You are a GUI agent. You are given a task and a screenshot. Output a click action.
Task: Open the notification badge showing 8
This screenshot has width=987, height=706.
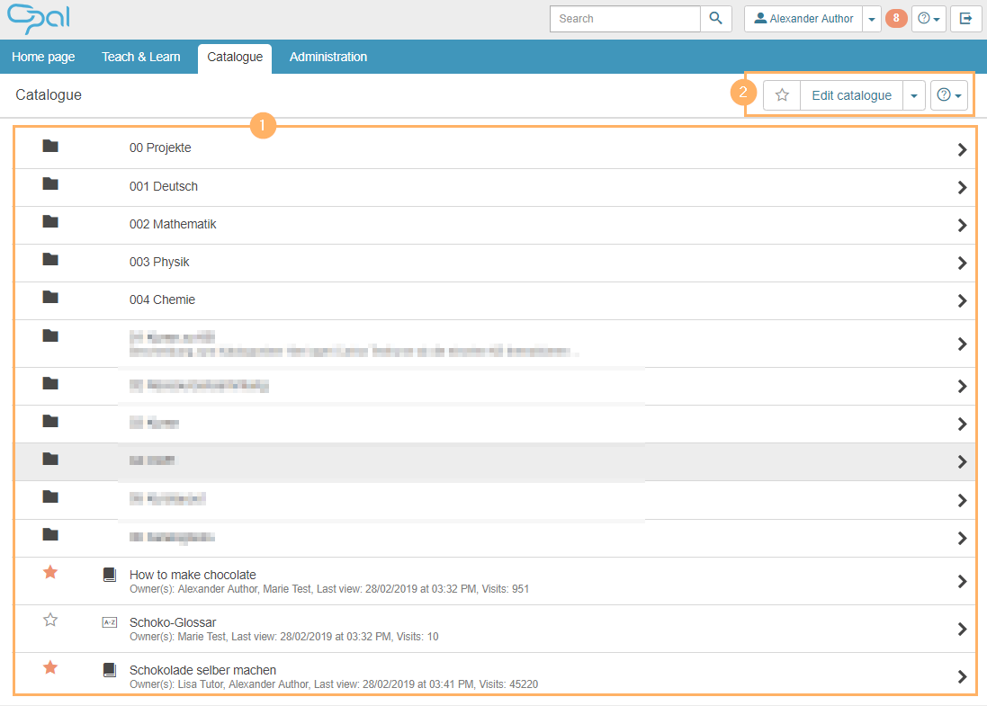pyautogui.click(x=896, y=19)
